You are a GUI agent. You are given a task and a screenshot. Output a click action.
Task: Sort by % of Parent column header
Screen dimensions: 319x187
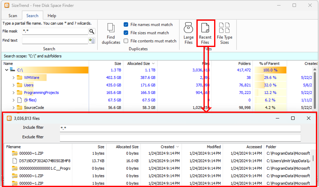269,64
